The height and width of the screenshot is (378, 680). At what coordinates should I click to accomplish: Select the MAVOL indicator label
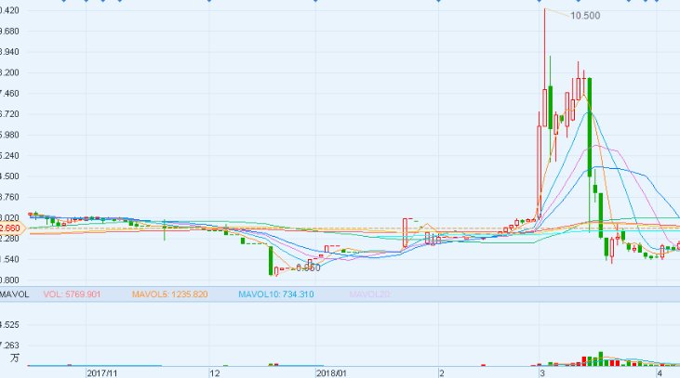15,293
